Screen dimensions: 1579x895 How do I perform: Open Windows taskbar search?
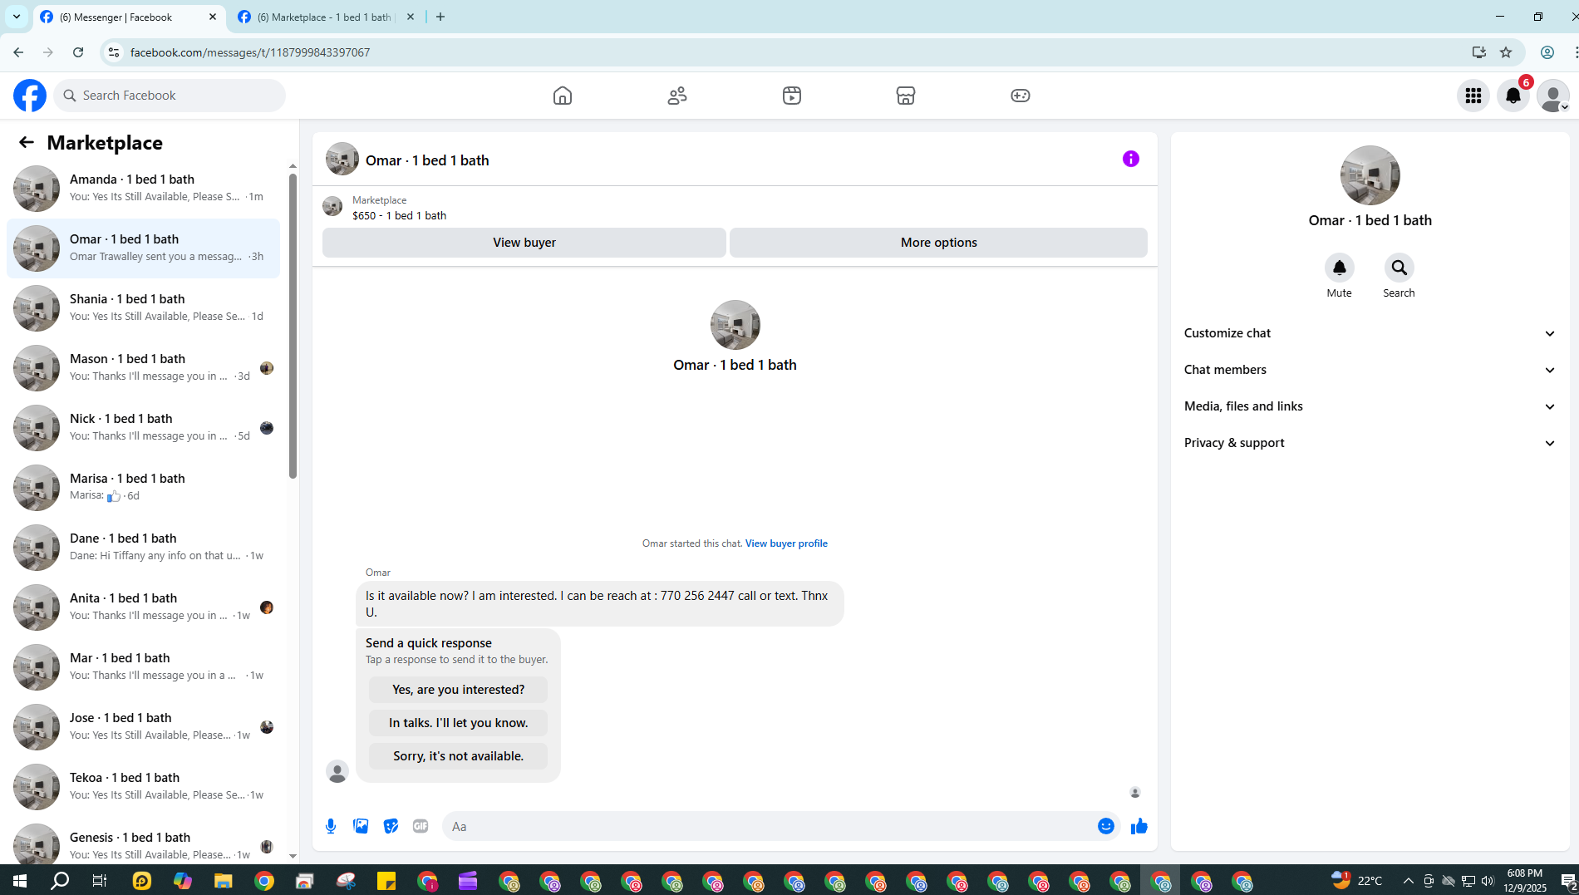tap(60, 880)
